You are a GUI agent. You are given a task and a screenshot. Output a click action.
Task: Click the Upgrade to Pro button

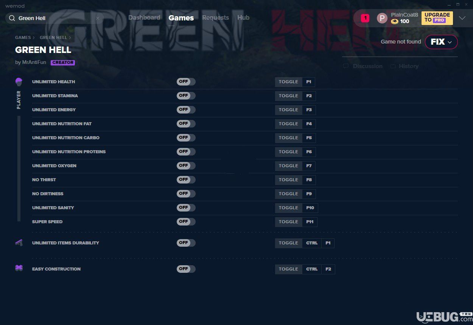(x=437, y=18)
